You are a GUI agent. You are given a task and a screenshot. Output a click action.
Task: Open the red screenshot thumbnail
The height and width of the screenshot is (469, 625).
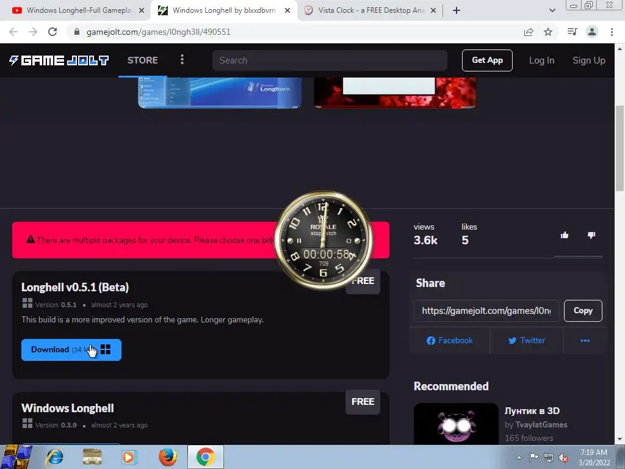[x=395, y=93]
